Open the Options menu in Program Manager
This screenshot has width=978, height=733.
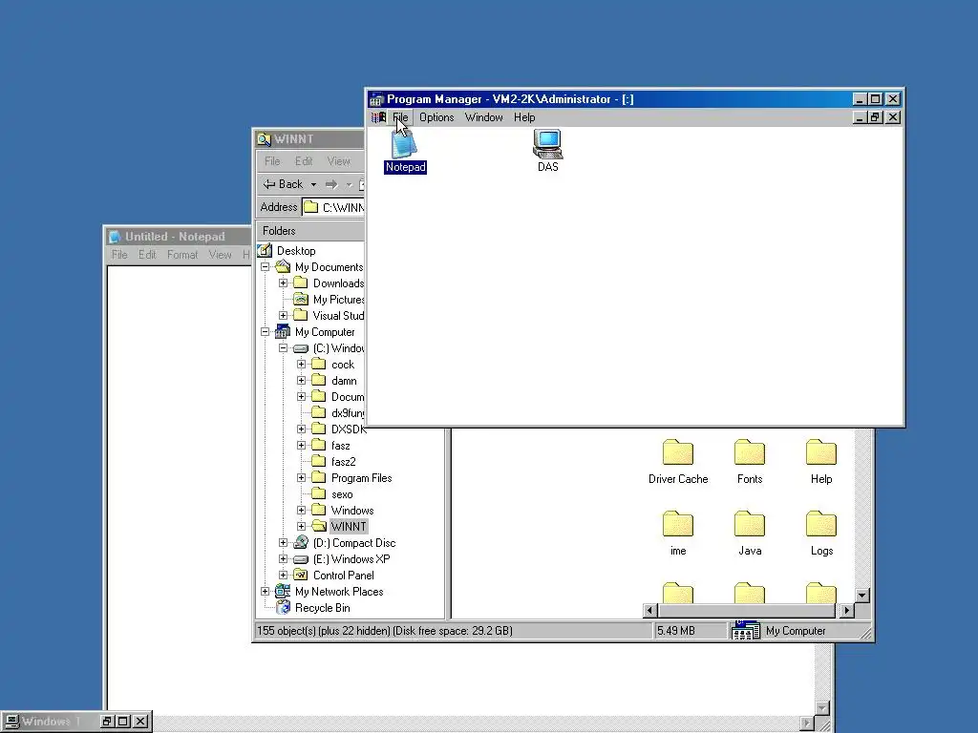(x=436, y=117)
